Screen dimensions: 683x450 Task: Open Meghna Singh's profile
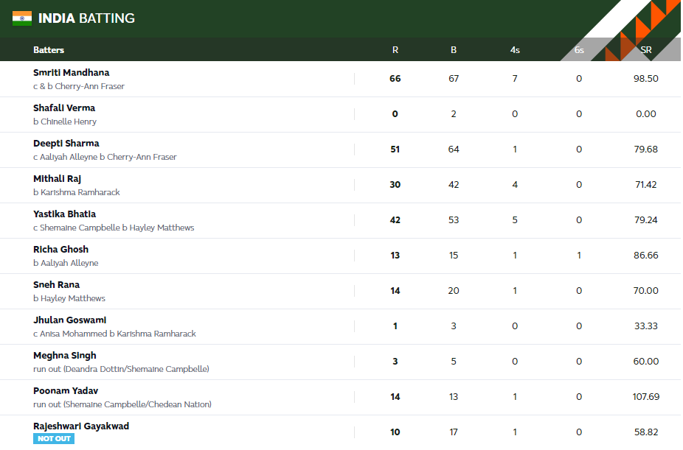pyautogui.click(x=64, y=356)
